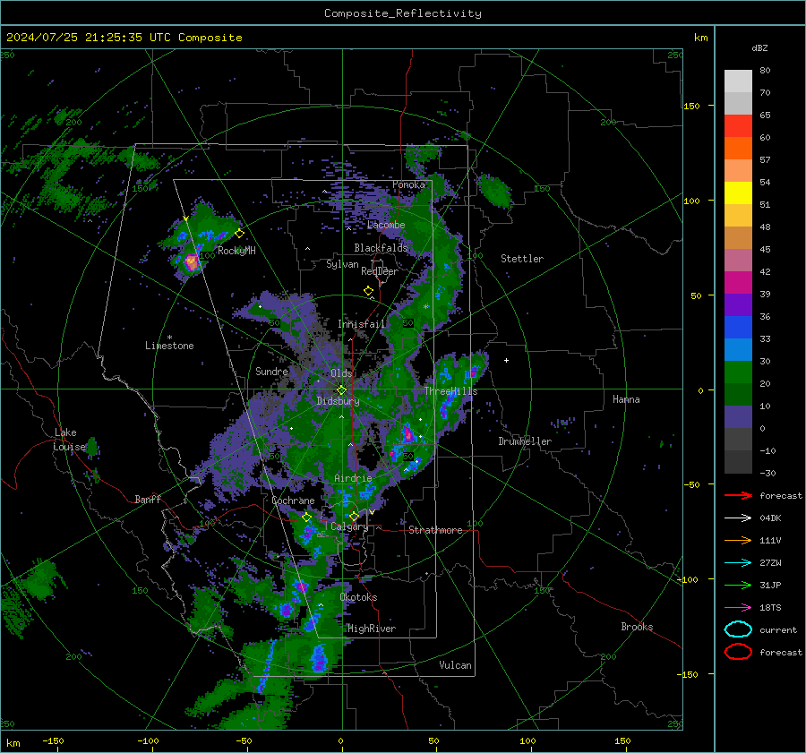The width and height of the screenshot is (806, 753).
Task: Select the blue 33-36 dBZ swatch
Action: tap(738, 327)
